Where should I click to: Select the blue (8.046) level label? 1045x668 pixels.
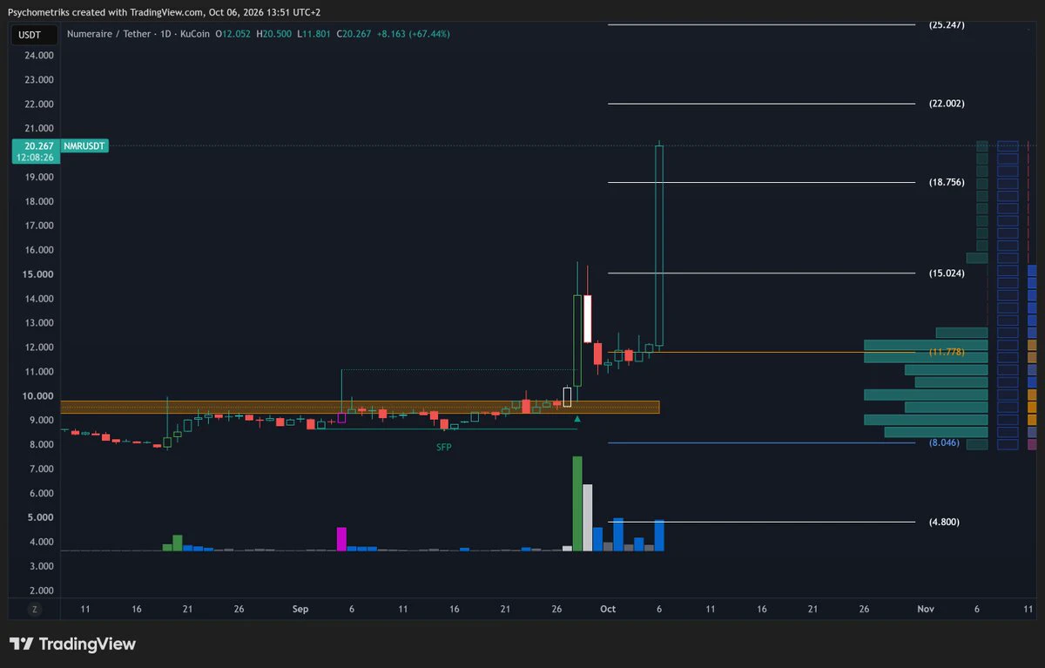(x=944, y=442)
